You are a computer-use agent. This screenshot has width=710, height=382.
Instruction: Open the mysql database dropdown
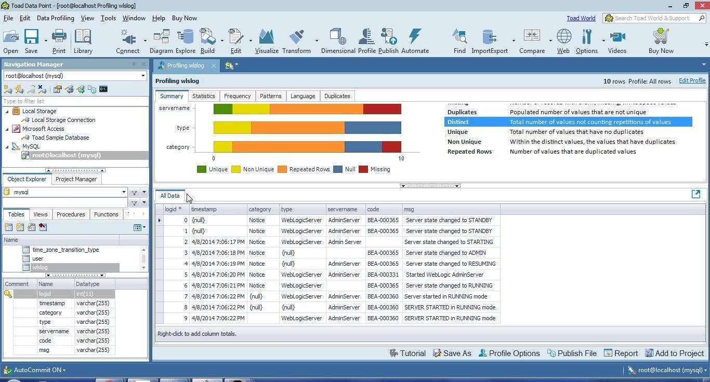point(124,192)
